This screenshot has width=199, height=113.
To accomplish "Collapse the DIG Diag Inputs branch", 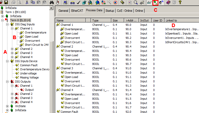I will coord(7,24).
